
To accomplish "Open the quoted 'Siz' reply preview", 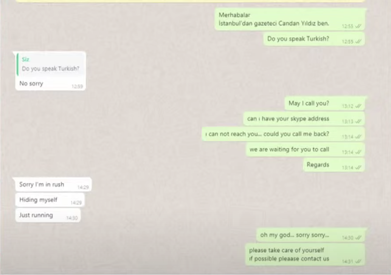I will (50, 64).
